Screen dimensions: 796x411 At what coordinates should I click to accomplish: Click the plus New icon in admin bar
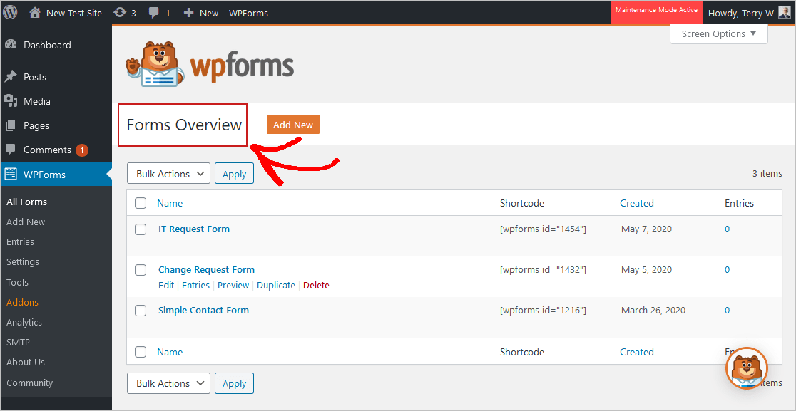[x=189, y=13]
